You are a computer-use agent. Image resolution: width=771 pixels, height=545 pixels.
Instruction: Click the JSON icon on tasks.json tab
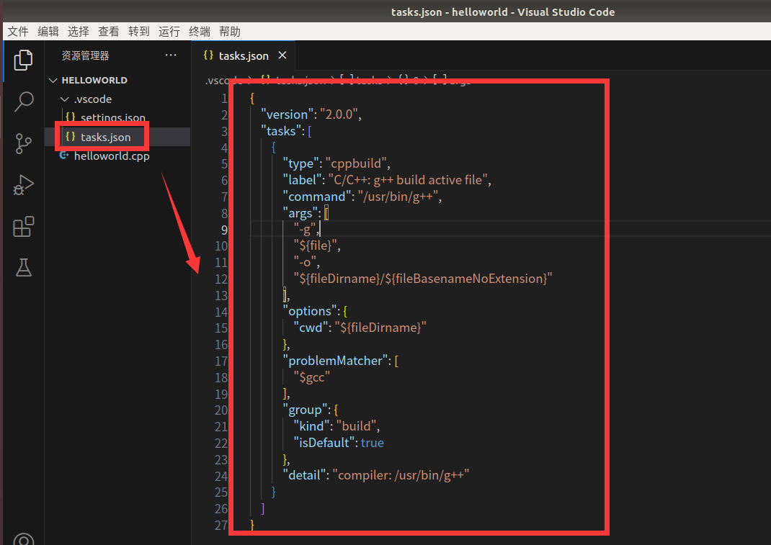coord(208,55)
